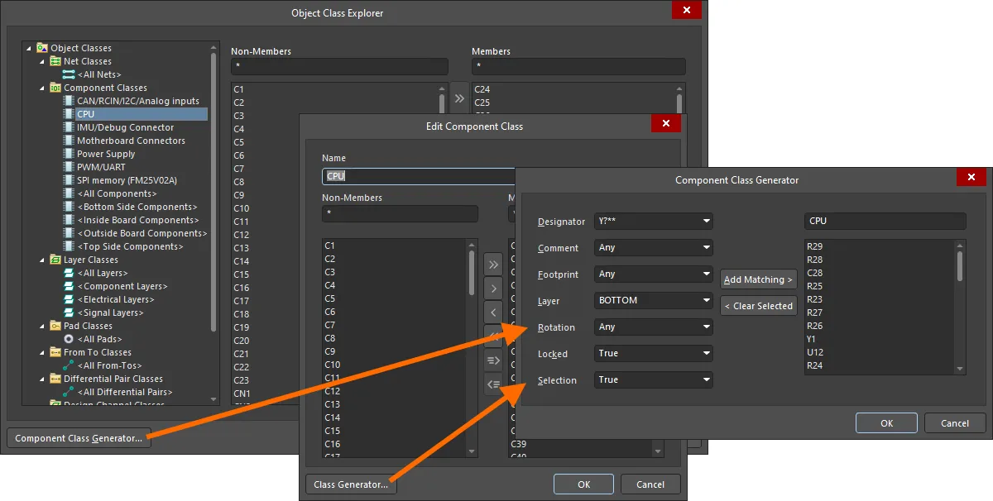Select CAN/RCIN/I2C/Analog inputs class
This screenshot has width=993, height=501.
tap(138, 101)
